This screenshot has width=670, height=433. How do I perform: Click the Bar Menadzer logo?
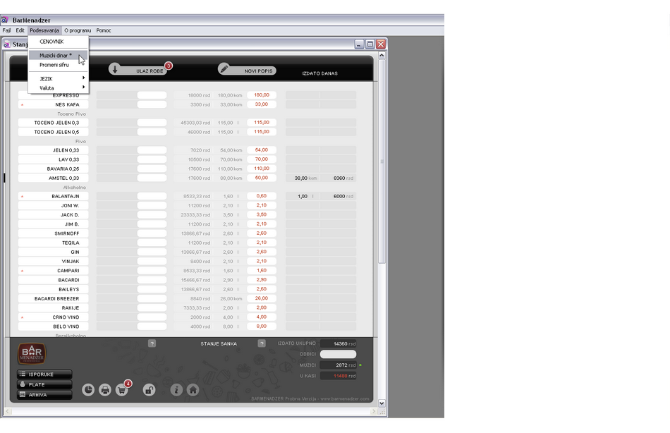(x=32, y=354)
